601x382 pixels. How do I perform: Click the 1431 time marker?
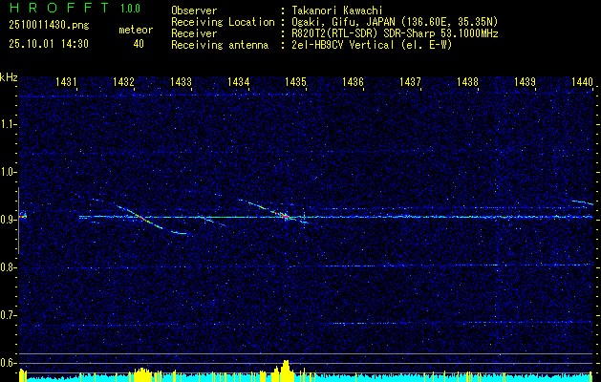tap(66, 81)
